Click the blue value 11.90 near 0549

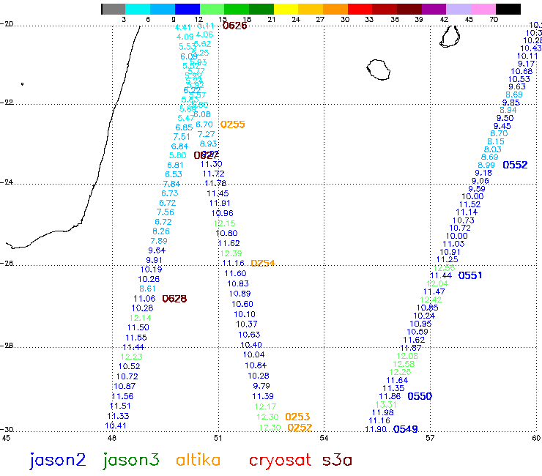point(376,429)
